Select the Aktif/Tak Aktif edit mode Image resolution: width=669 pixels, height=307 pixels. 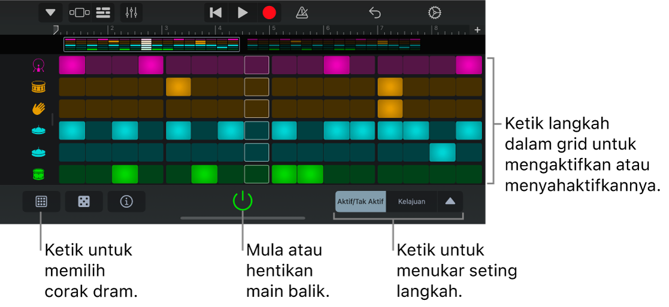click(360, 202)
